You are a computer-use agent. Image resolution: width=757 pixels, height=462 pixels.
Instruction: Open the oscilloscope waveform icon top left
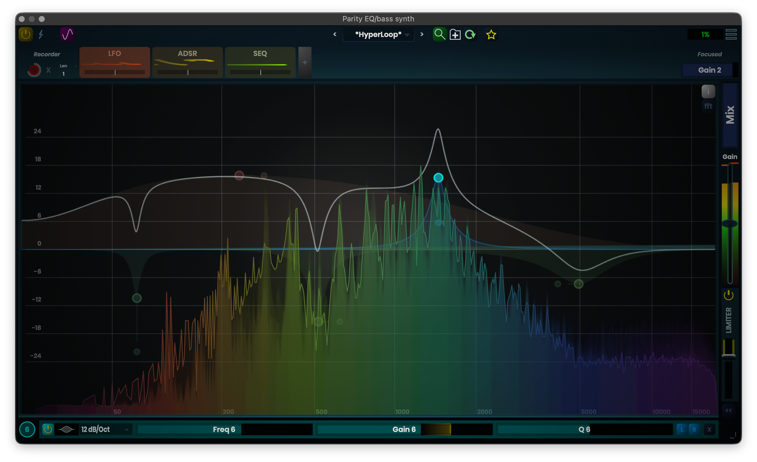67,34
